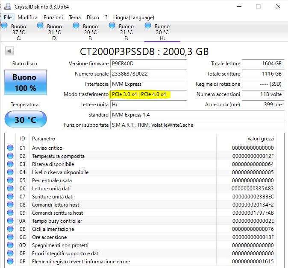Click the CrystalDiskInfo app icon in title bar

[x=8, y=6]
